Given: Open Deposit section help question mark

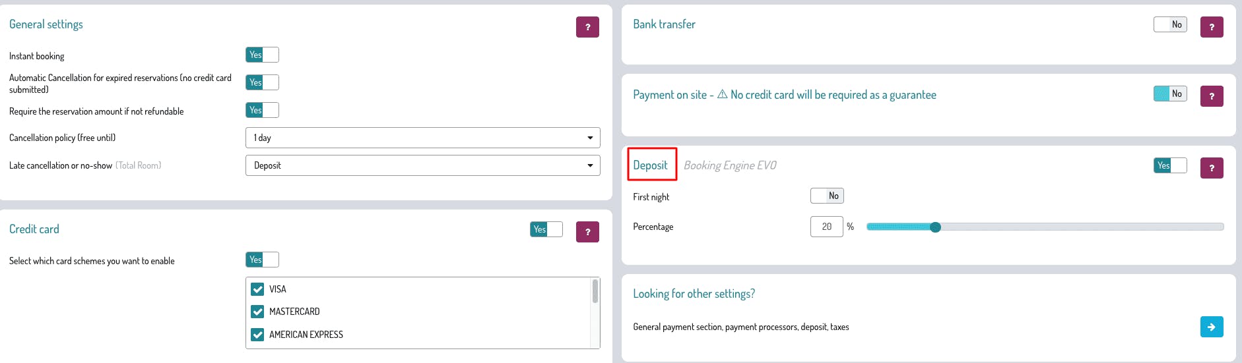Looking at the screenshot, I should point(1211,168).
